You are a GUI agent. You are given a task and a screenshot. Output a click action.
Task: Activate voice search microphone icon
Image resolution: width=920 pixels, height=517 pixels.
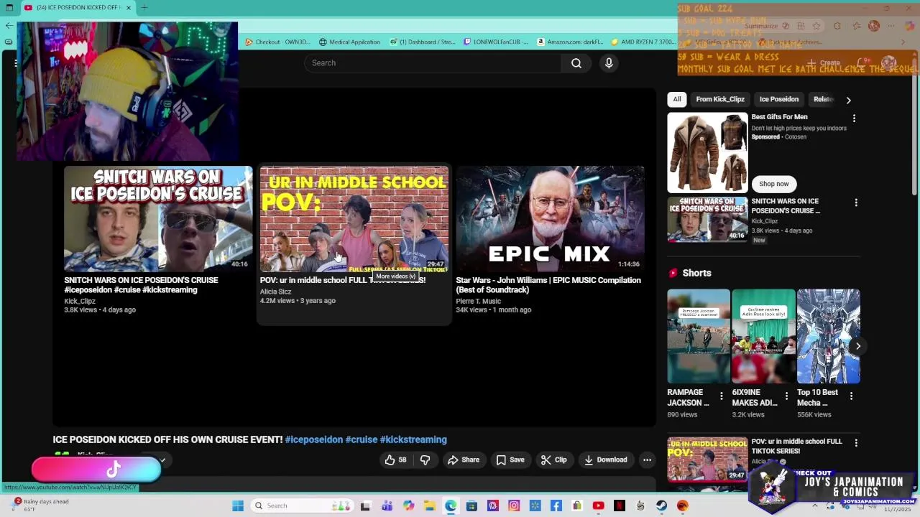click(x=609, y=63)
